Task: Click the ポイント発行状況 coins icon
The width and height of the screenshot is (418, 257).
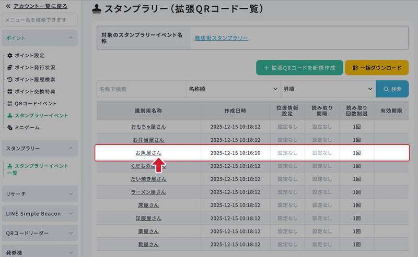Action: (x=10, y=68)
